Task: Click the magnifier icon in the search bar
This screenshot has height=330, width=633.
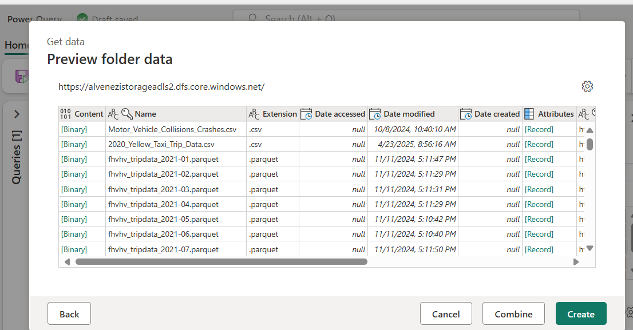Action: tap(252, 19)
